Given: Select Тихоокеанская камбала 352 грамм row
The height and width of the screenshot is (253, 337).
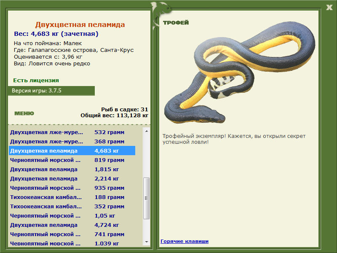Looking at the screenshot, I should pos(72,206).
